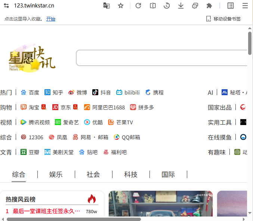Click the 780w count text
This screenshot has height=221, width=253.
coord(92,212)
